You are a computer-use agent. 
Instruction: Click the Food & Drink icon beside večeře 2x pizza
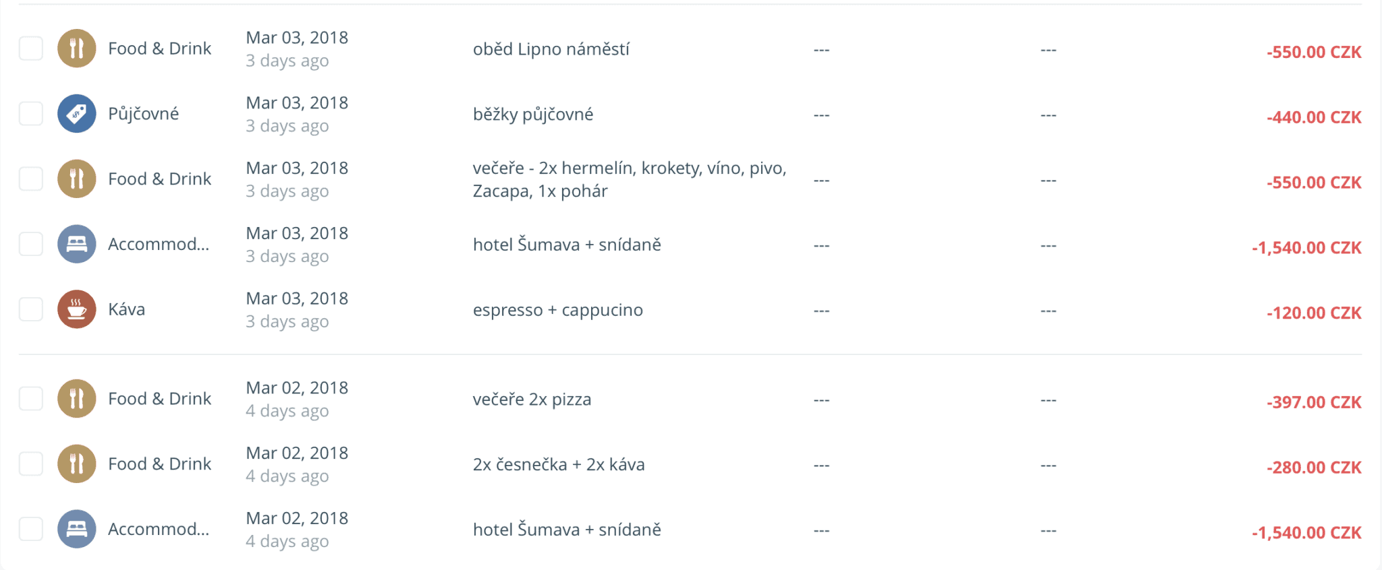[x=76, y=398]
